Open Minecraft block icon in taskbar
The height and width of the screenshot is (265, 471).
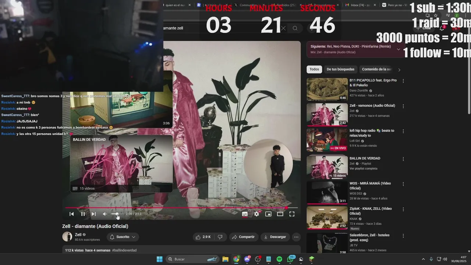[x=312, y=259]
